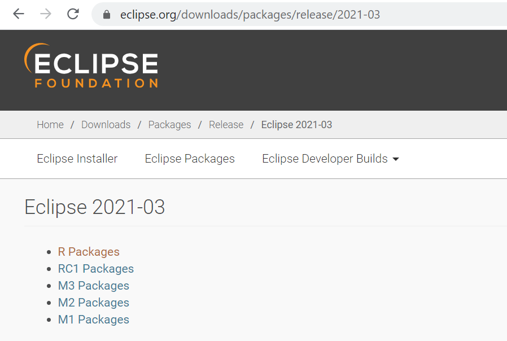Open the R Packages link
The height and width of the screenshot is (341, 507).
tap(89, 251)
